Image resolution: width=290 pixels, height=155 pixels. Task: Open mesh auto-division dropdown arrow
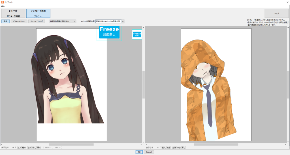click(x=123, y=21)
